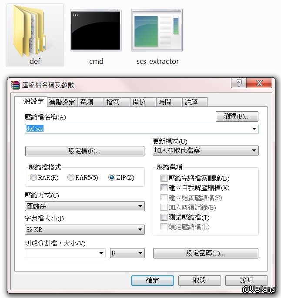Viewport: 281px width, 298px height.
Task: Open the 更新模式 dropdown
Action: (x=206, y=150)
